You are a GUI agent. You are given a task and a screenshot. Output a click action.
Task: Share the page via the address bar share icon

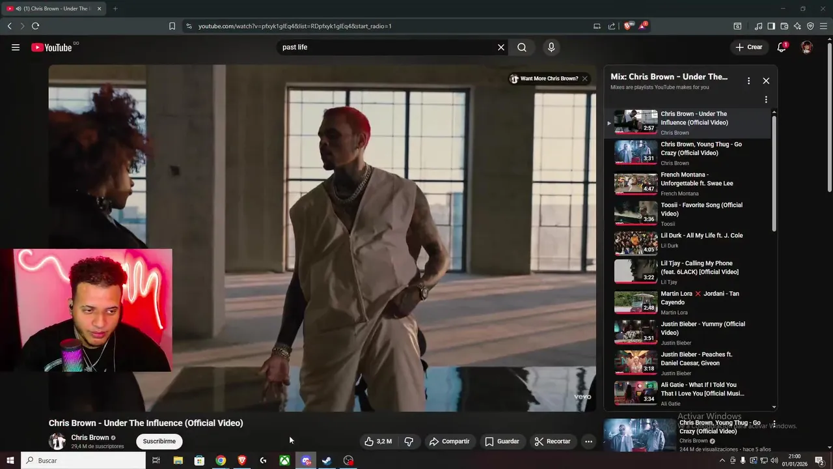pos(612,26)
